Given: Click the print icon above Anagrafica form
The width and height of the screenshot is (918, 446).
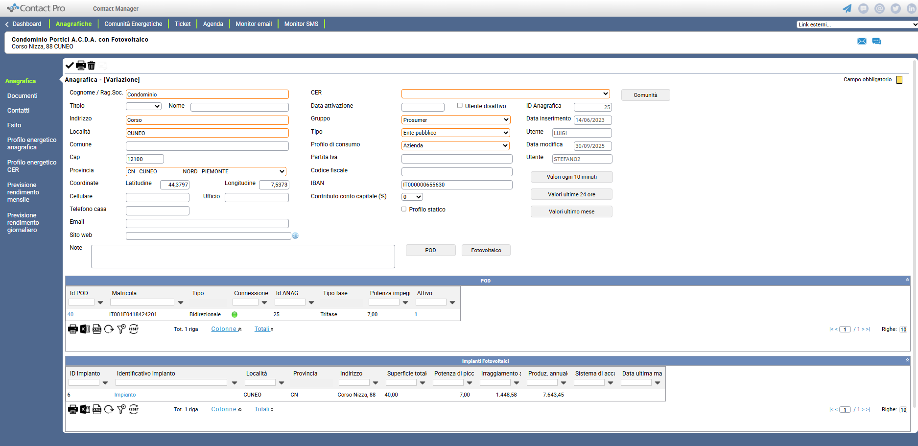Looking at the screenshot, I should (x=80, y=65).
